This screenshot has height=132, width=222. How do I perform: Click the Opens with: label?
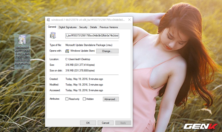tap(55, 51)
